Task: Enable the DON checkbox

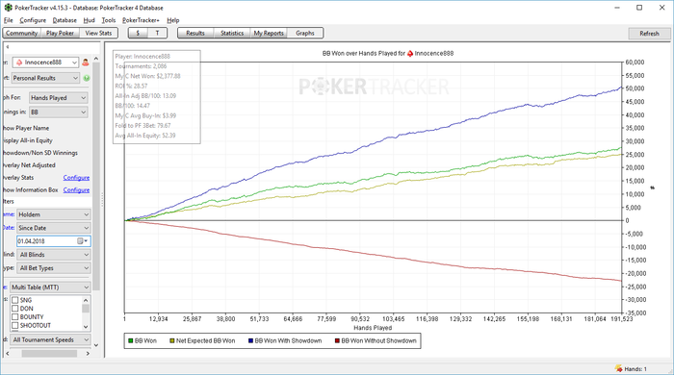Action: click(15, 309)
